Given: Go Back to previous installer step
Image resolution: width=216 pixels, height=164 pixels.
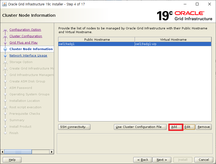Looking at the screenshot, I should (143, 160).
